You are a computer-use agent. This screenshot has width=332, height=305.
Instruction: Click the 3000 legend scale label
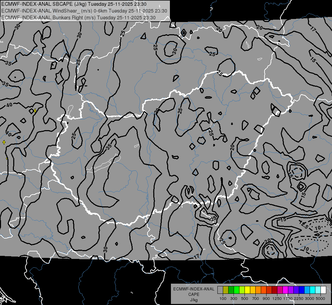(310, 299)
